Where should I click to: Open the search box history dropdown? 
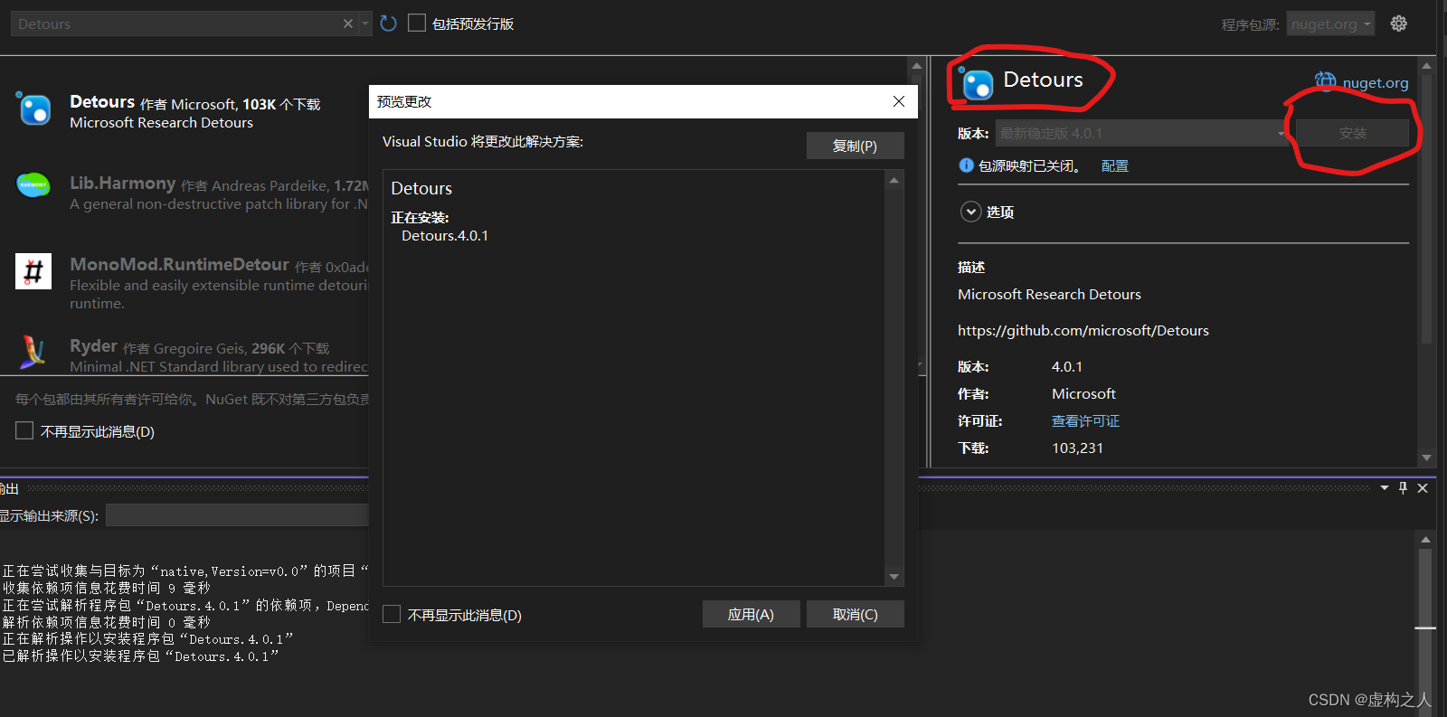point(365,24)
